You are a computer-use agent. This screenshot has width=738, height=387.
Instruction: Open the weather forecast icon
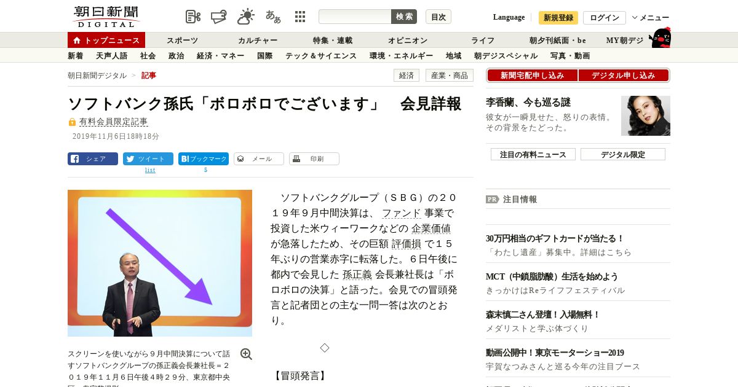pos(246,17)
